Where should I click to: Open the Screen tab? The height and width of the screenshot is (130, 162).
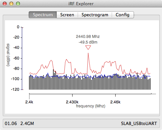click(67, 15)
